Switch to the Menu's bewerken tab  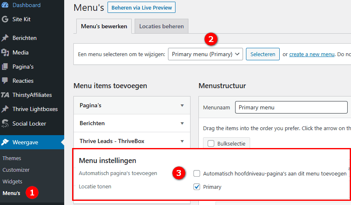pos(104,26)
